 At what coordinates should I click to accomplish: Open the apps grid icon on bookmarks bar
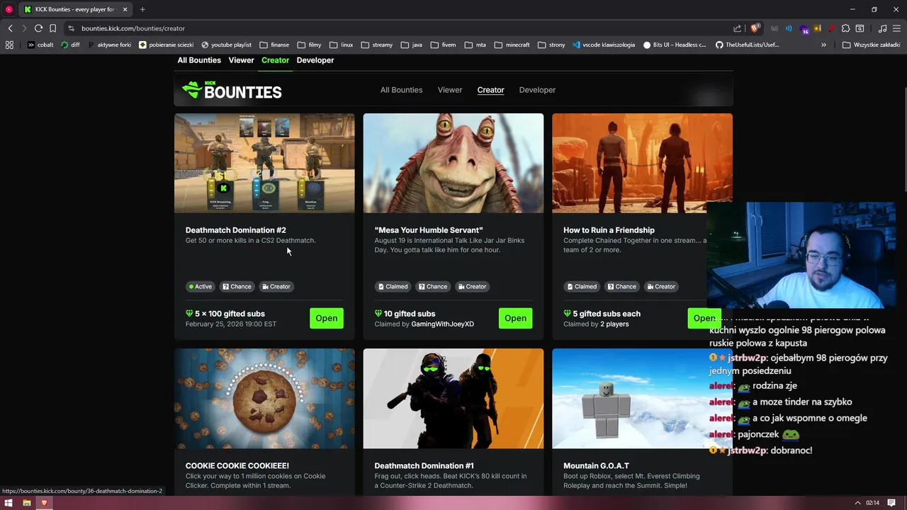[x=9, y=45]
